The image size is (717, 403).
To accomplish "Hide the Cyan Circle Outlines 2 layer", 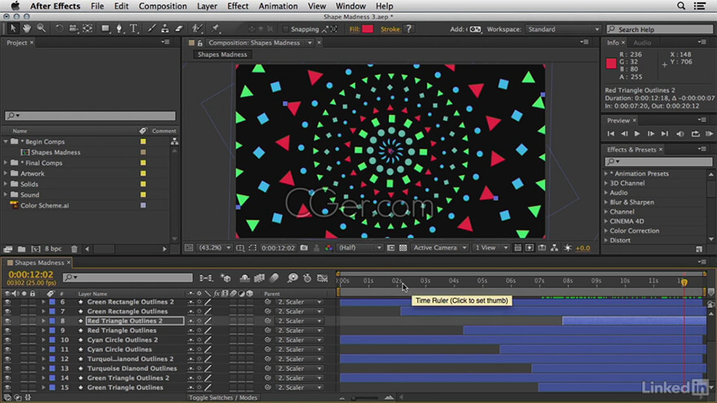I will click(7, 340).
